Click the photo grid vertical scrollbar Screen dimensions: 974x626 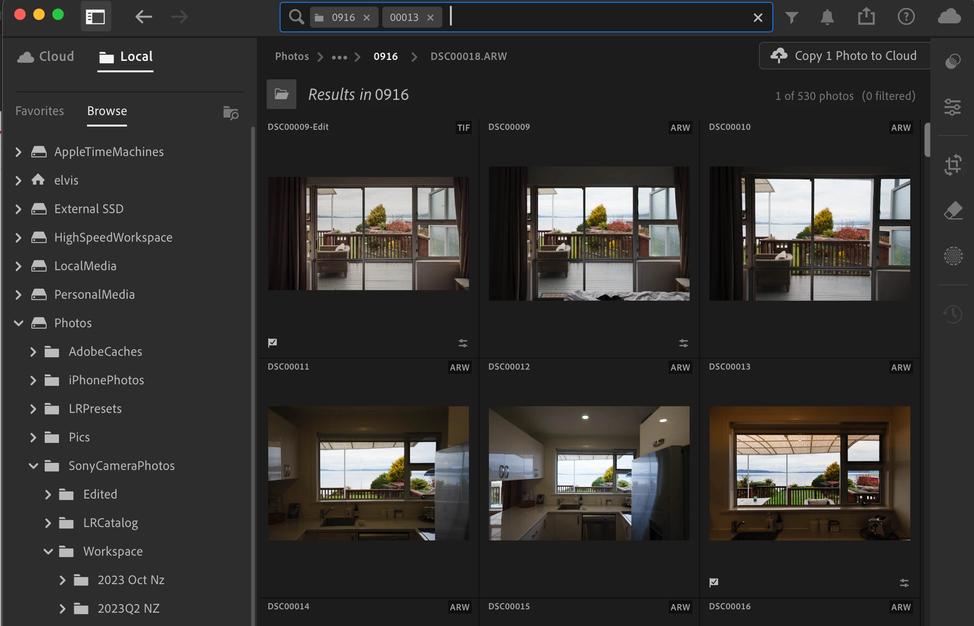pos(927,140)
